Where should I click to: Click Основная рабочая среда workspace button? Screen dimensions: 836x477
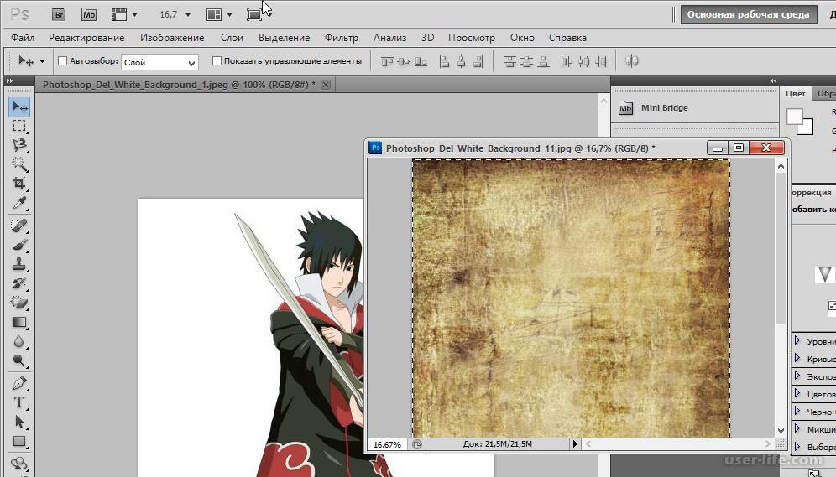[x=748, y=14]
